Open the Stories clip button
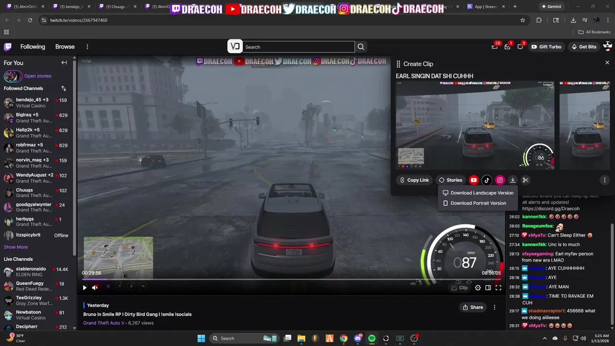The width and height of the screenshot is (615, 346). click(x=451, y=180)
